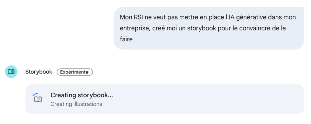Click the empty right side of progress card

pyautogui.click(x=243, y=99)
